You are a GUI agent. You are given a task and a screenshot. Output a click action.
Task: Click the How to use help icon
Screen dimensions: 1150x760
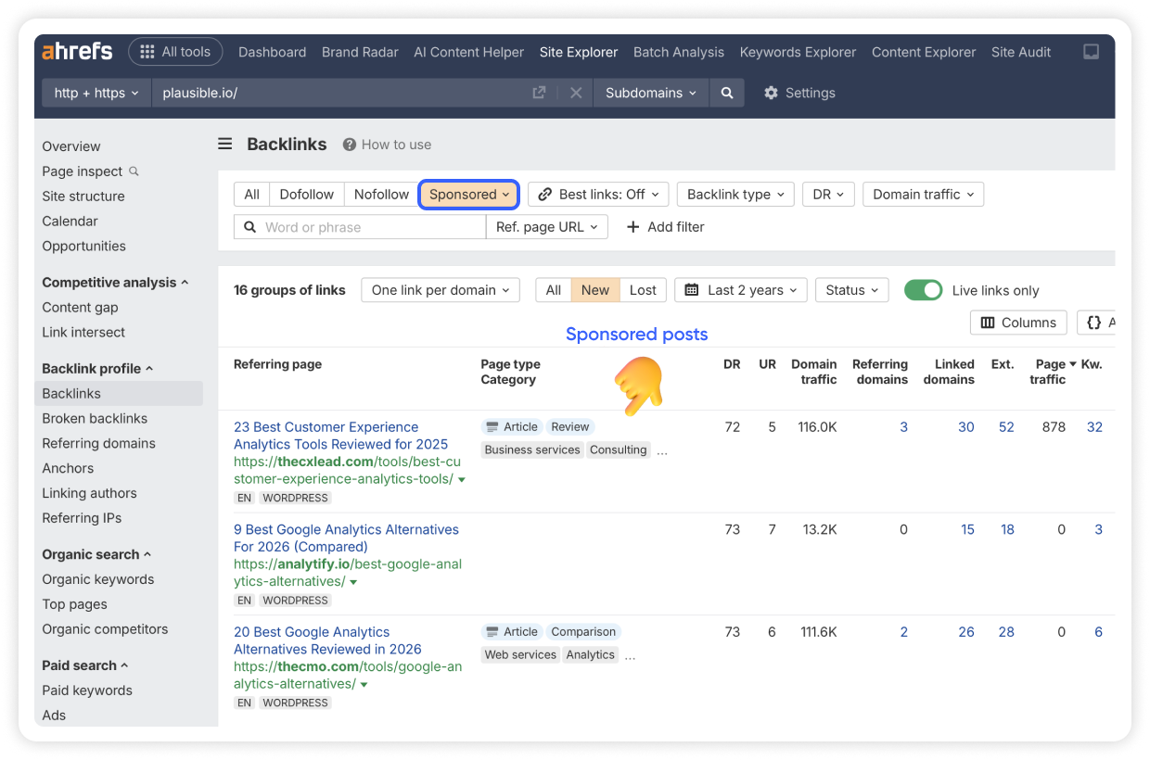coord(350,145)
